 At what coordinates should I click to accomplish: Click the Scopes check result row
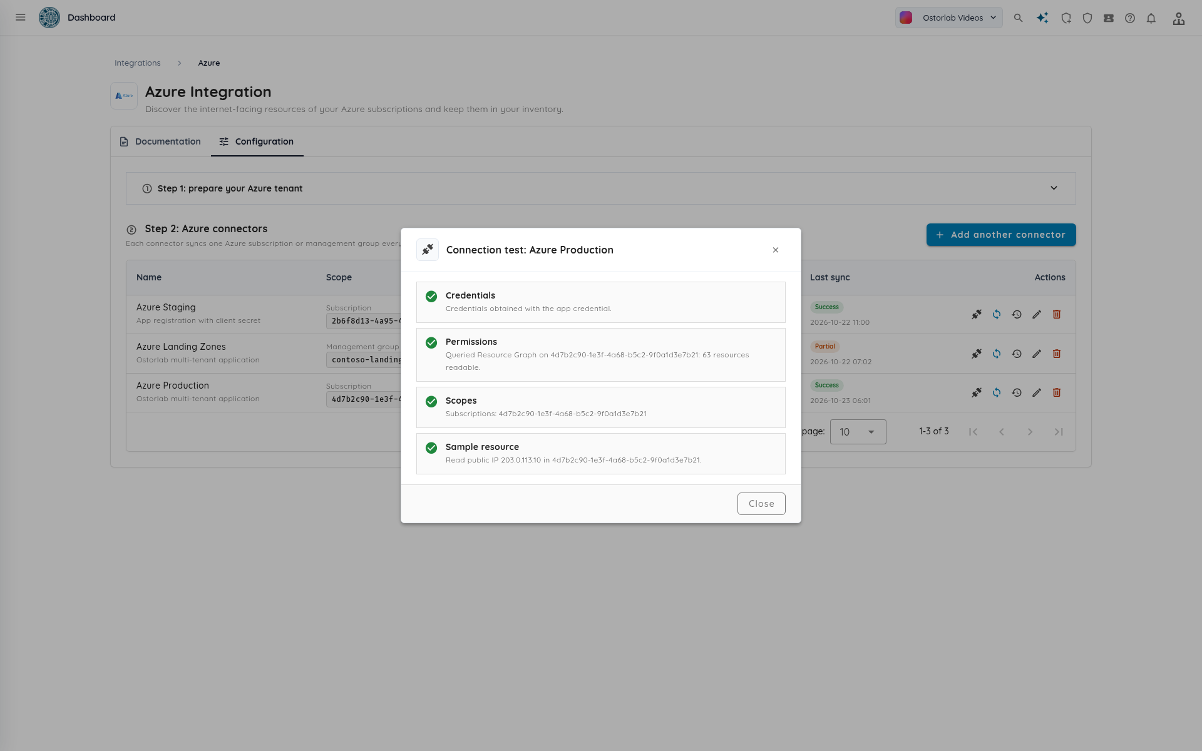[600, 407]
